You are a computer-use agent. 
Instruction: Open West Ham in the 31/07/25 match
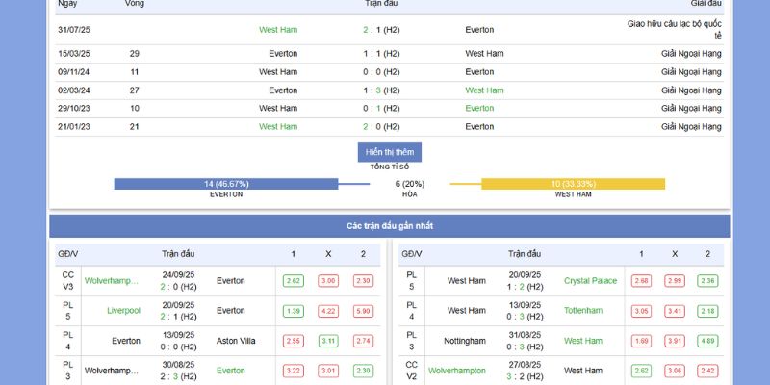pyautogui.click(x=278, y=30)
